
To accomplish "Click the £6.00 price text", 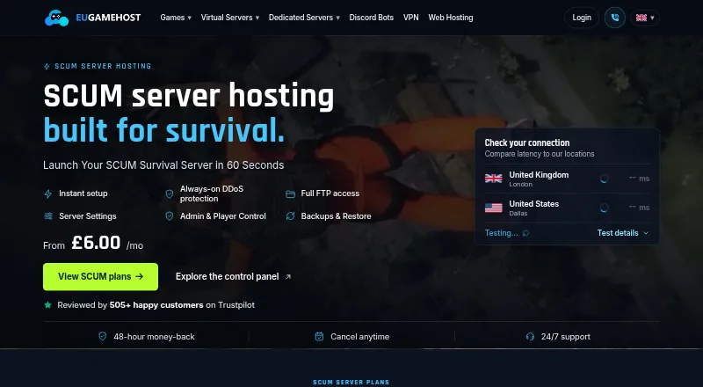I will click(96, 243).
